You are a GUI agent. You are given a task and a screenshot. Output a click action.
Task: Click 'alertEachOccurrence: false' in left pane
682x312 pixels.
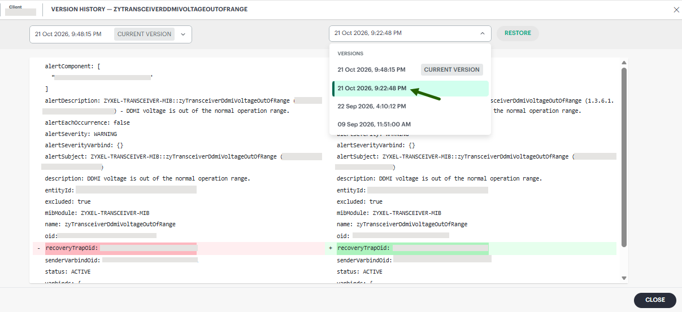87,122
